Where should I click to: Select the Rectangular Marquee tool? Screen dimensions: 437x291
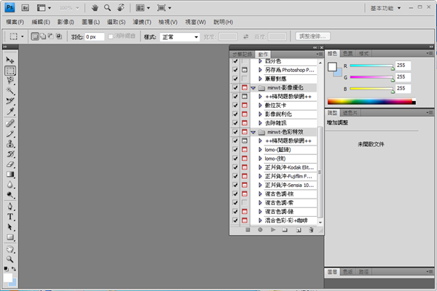coord(10,71)
